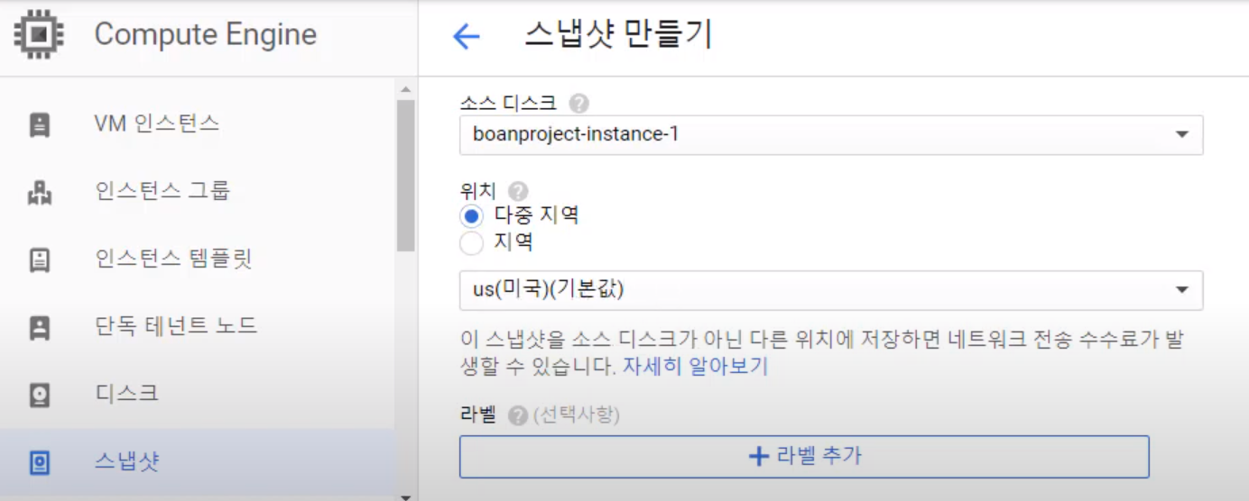
Task: Click the sidebar scroll up arrow
Action: pyautogui.click(x=405, y=88)
